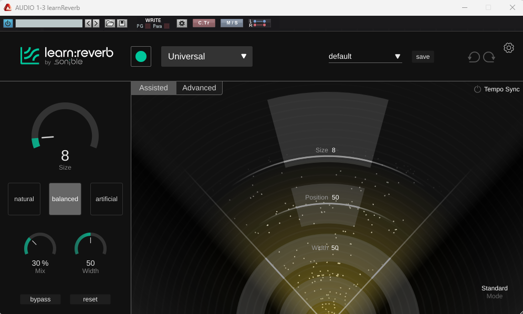This screenshot has width=523, height=314.
Task: Click the app icon in title bar
Action: click(7, 7)
